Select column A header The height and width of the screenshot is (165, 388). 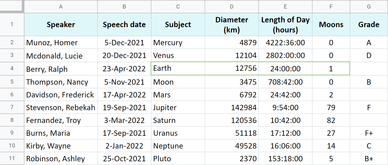pos(61,7)
